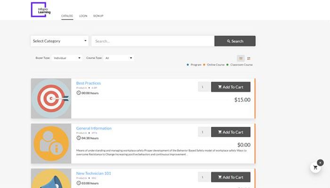Image resolution: width=330 pixels, height=188 pixels.
Task: Open the Best Practices course link
Action: [x=89, y=83]
